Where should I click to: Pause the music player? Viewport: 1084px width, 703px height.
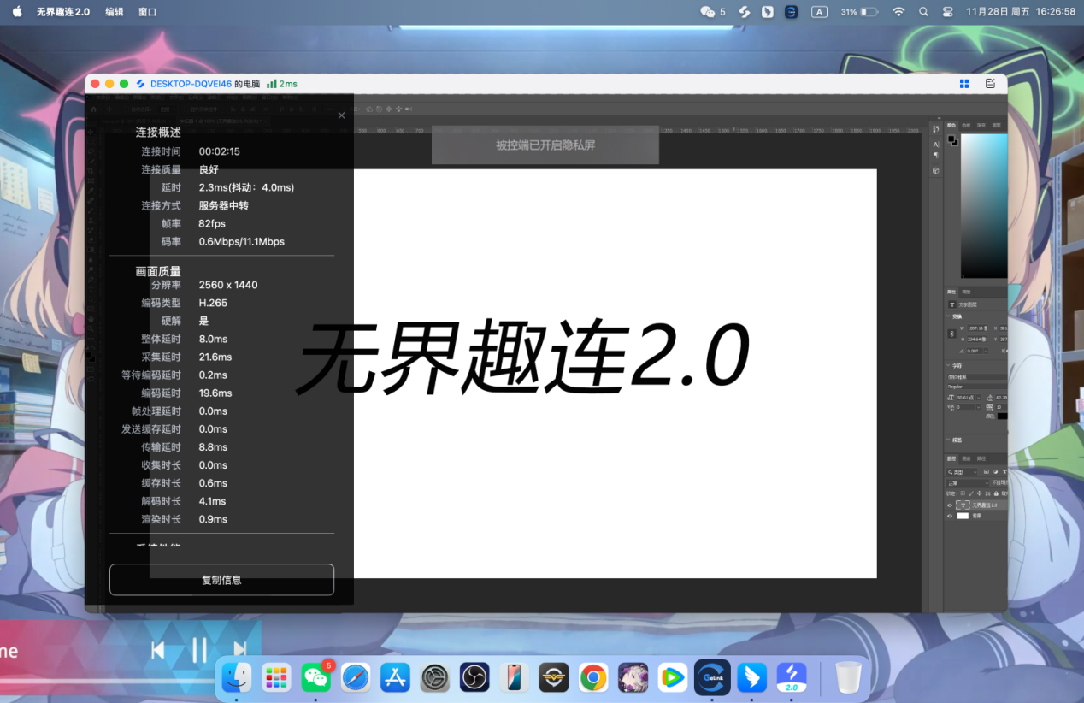click(199, 651)
